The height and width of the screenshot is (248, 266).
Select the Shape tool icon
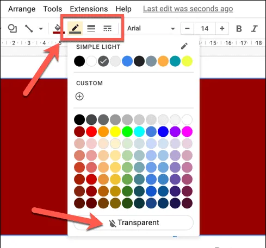point(13,28)
